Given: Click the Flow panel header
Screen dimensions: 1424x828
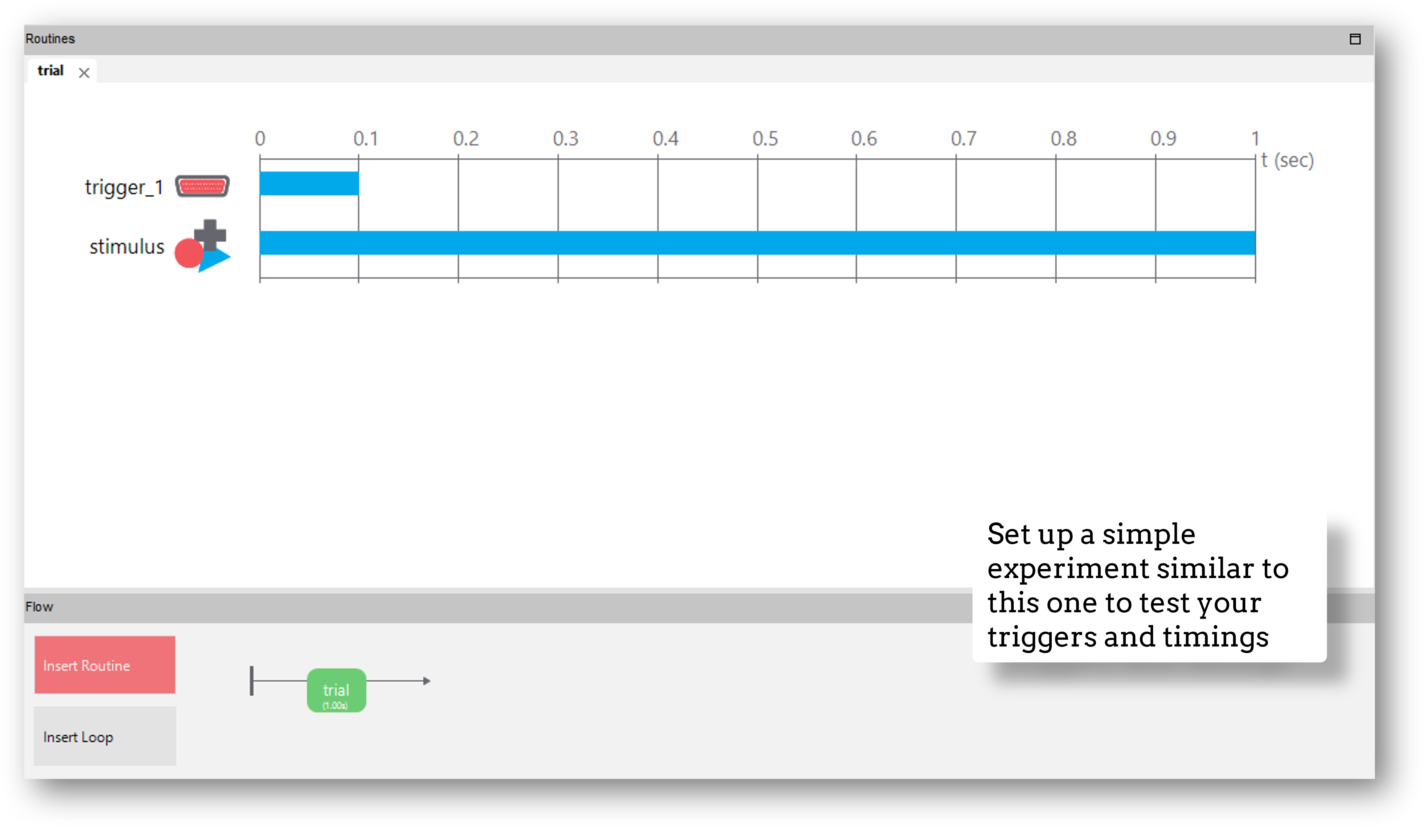Looking at the screenshot, I should click(39, 607).
